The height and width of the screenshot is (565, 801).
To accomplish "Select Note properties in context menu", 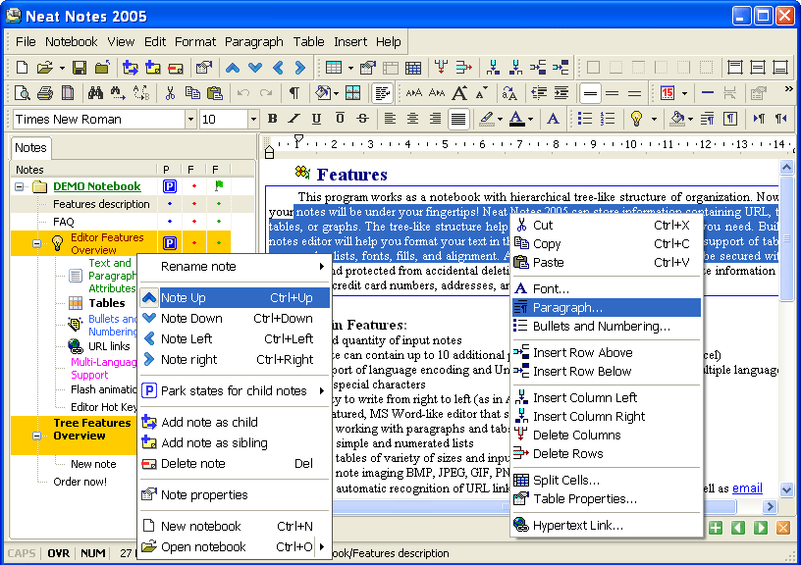I will (204, 494).
